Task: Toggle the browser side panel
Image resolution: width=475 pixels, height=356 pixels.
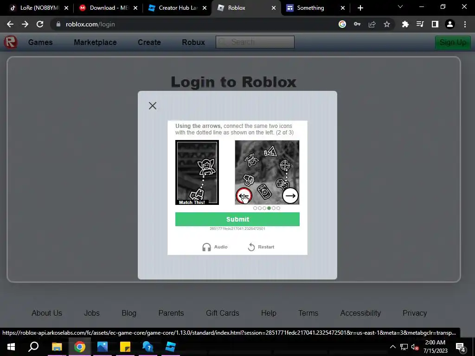Action: [435, 24]
